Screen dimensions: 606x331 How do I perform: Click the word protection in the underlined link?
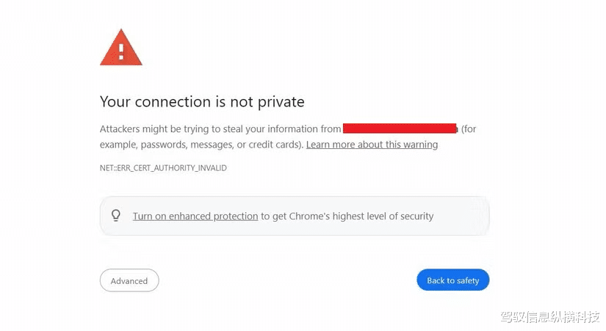(235, 217)
